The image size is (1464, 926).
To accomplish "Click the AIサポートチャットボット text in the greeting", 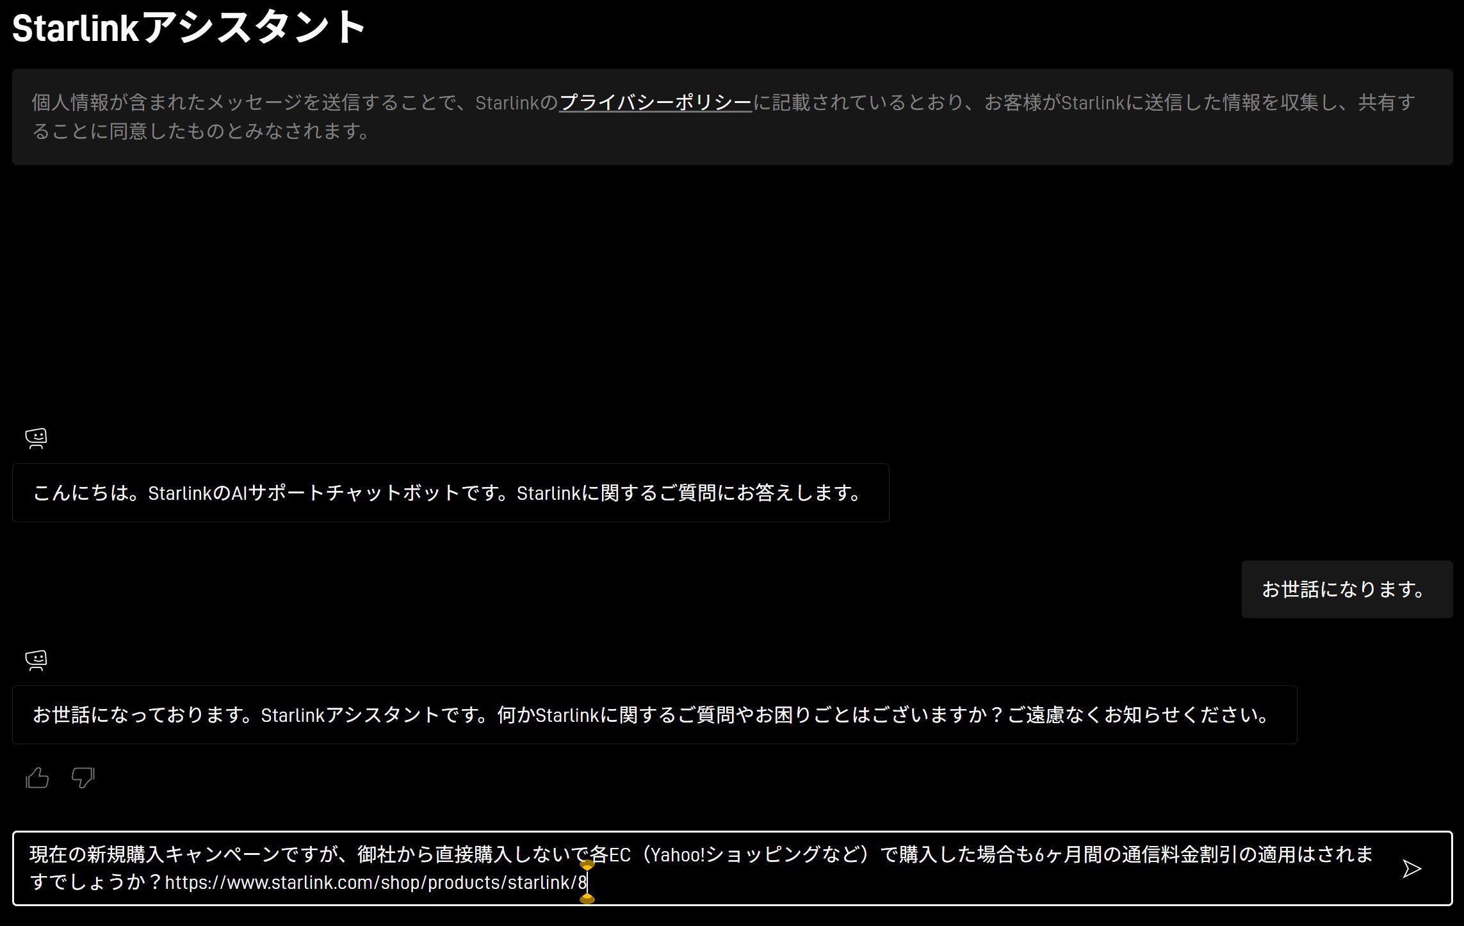I will (346, 493).
